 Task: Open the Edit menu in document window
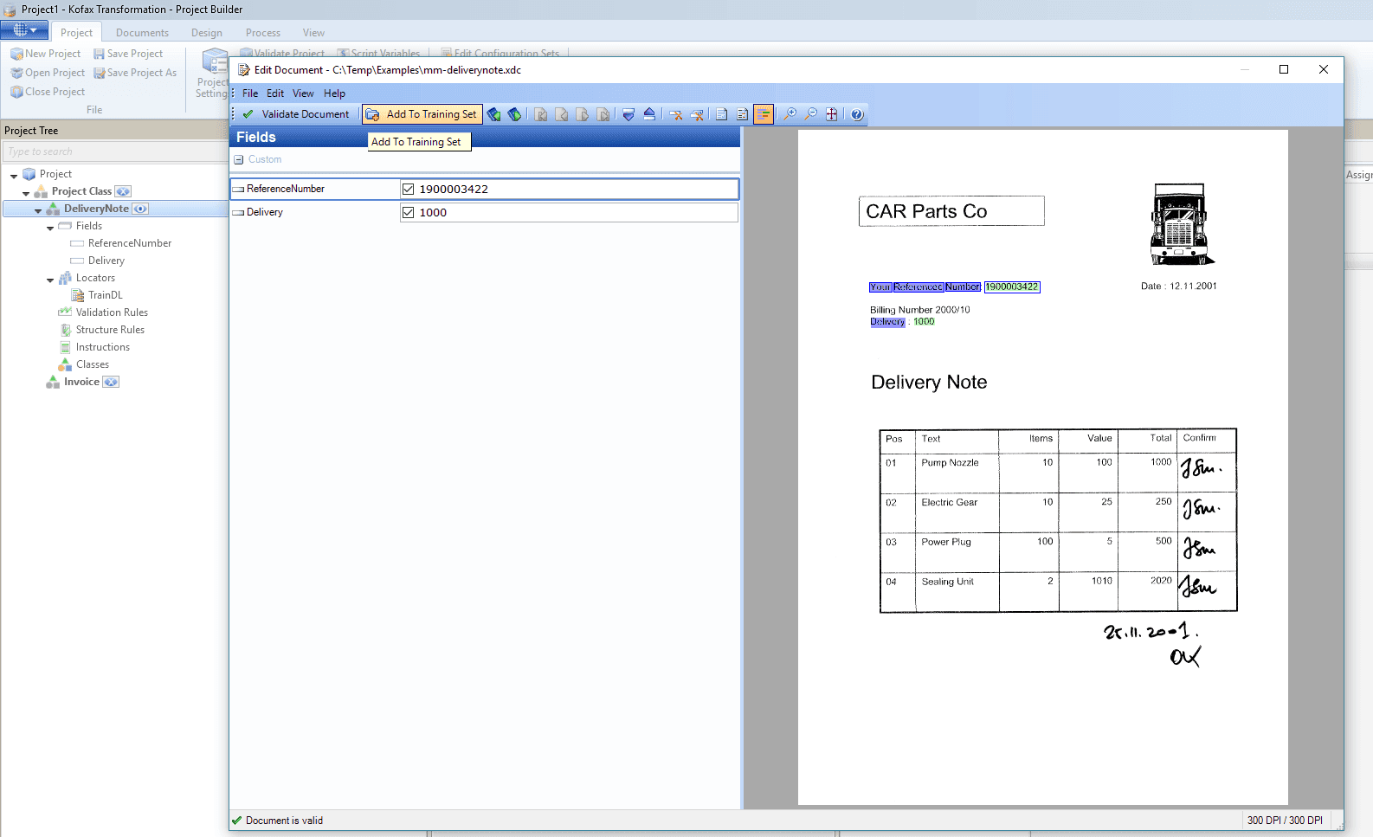point(275,93)
